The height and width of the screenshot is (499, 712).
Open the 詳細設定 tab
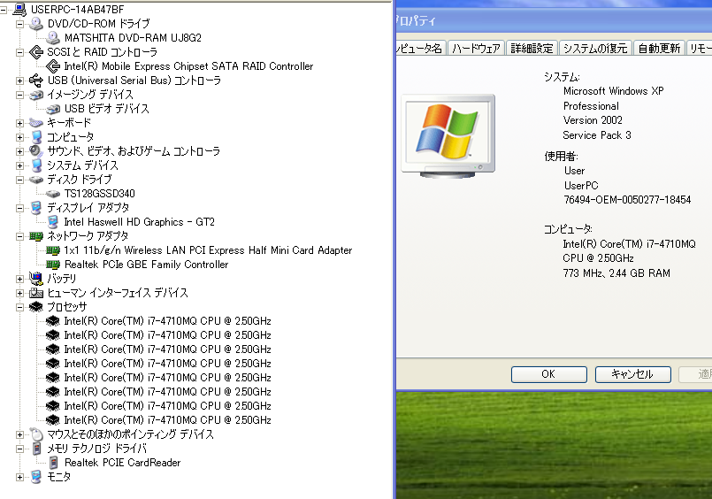(532, 48)
